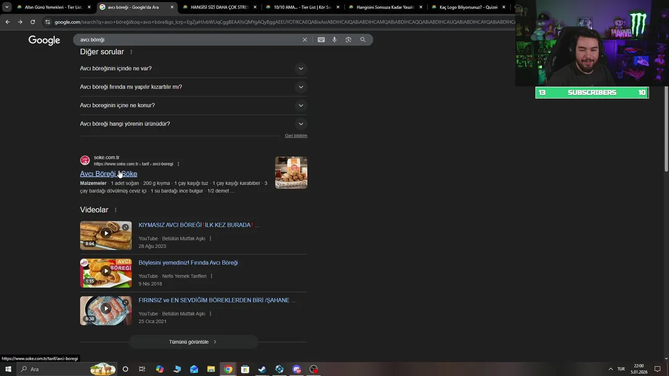669x376 pixels.
Task: Click the magnifier search button
Action: tap(363, 40)
